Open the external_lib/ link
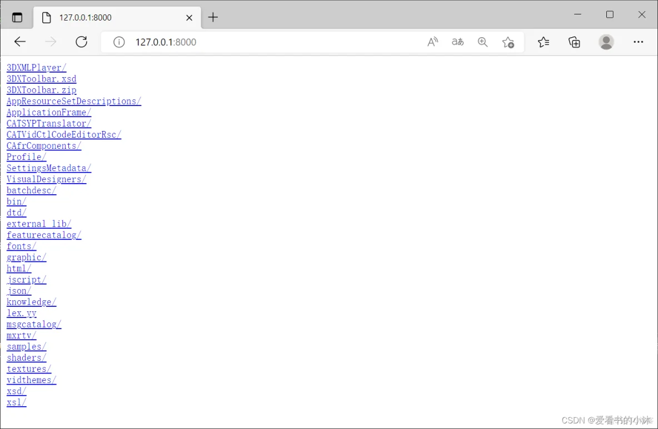The height and width of the screenshot is (429, 658). click(39, 224)
